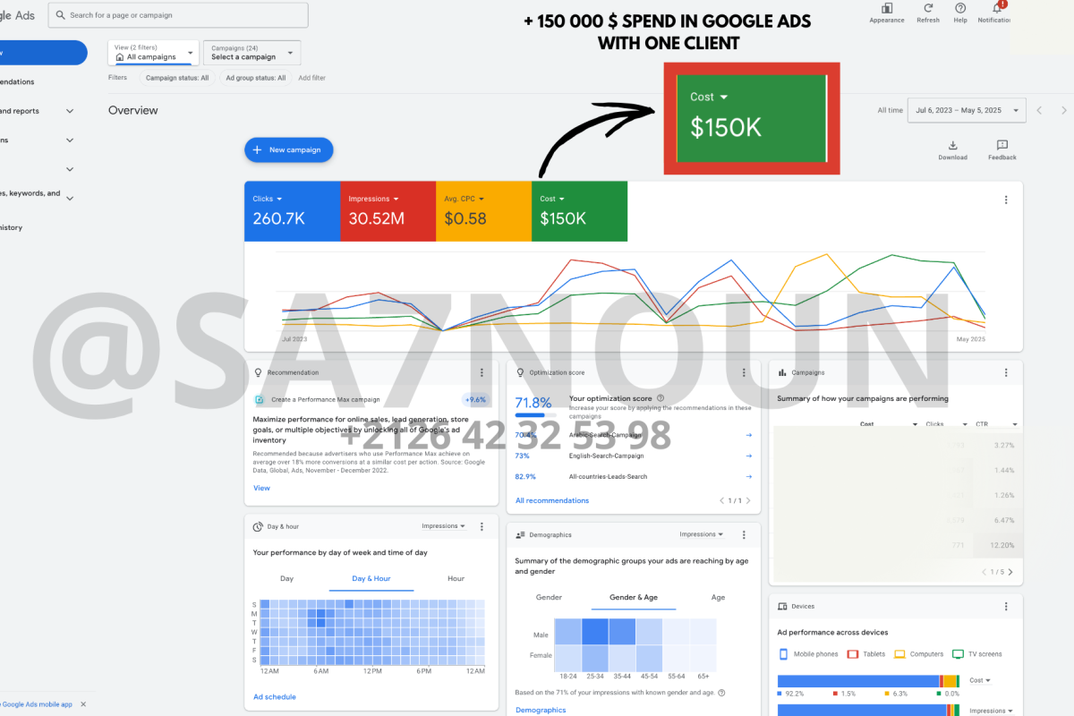Open the Campaigns card's three-dot menu
The height and width of the screenshot is (716, 1074).
coord(1006,372)
